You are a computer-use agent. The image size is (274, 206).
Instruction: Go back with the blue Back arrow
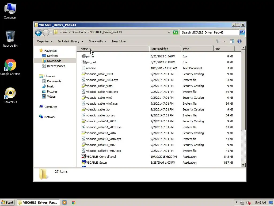[x=38, y=32]
